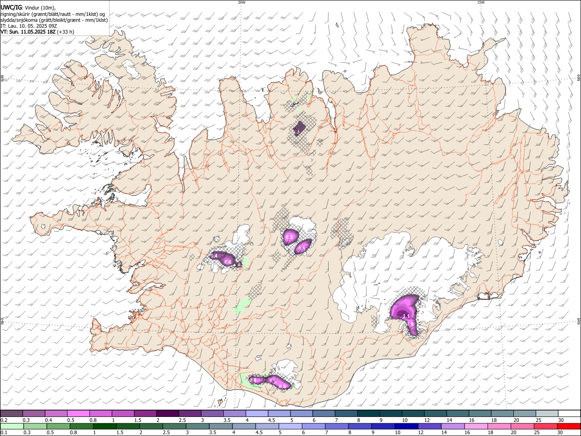The image size is (581, 436).
Task: Click the "UWC/IG: Vindur (10m)" title line
Action: (x=29, y=8)
